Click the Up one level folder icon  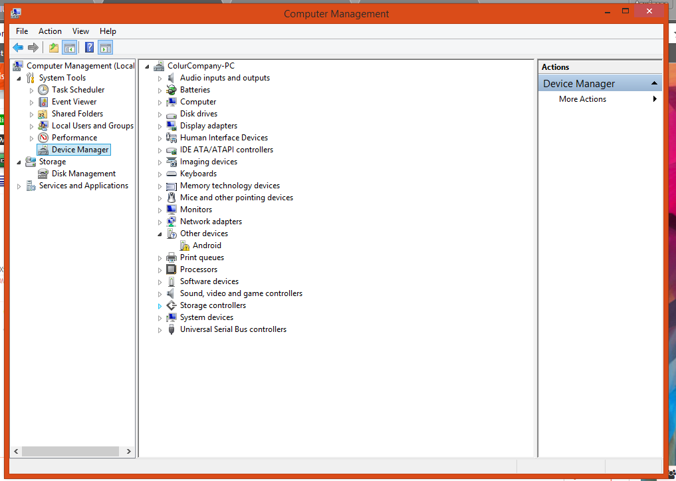point(54,47)
